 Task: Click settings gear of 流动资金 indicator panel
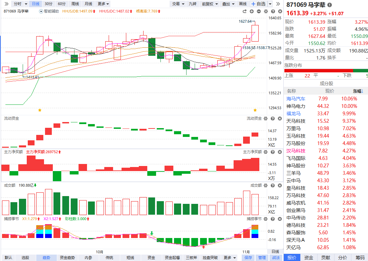click(x=266, y=119)
